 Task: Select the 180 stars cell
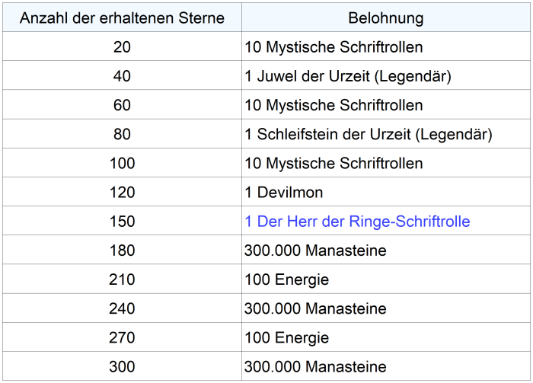[122, 251]
